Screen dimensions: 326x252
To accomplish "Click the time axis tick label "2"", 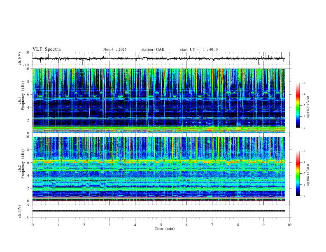I will click(84, 225).
